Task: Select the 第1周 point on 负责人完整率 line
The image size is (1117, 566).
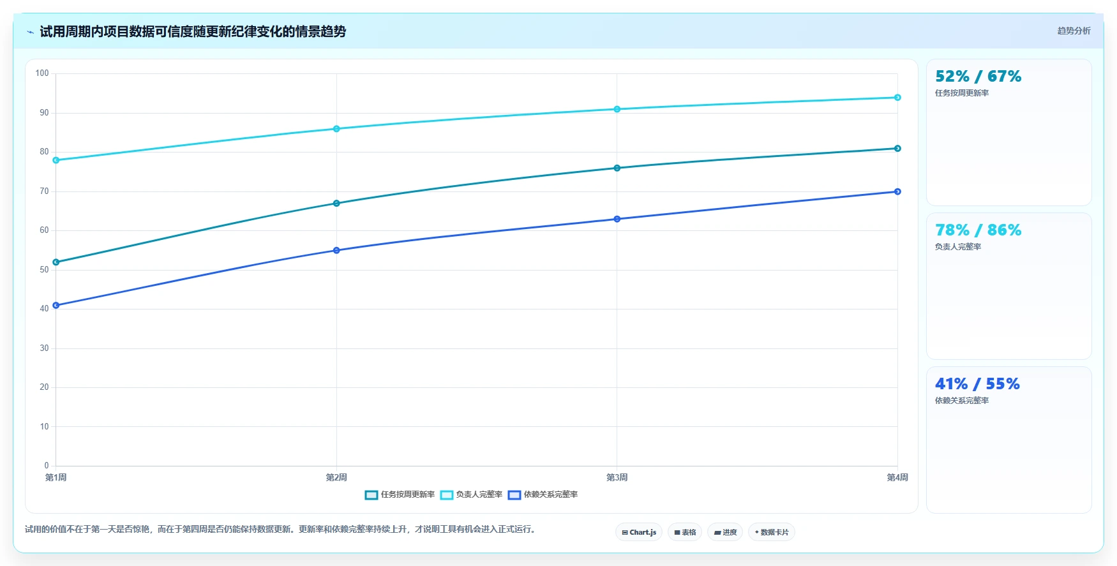Action: click(56, 160)
